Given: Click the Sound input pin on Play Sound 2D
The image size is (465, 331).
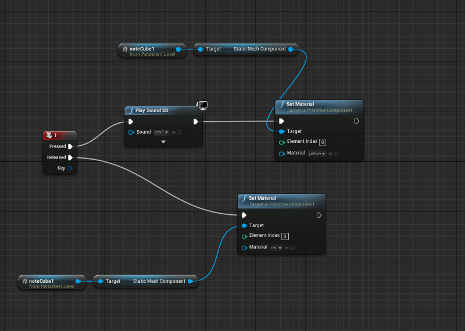Looking at the screenshot, I should (131, 132).
